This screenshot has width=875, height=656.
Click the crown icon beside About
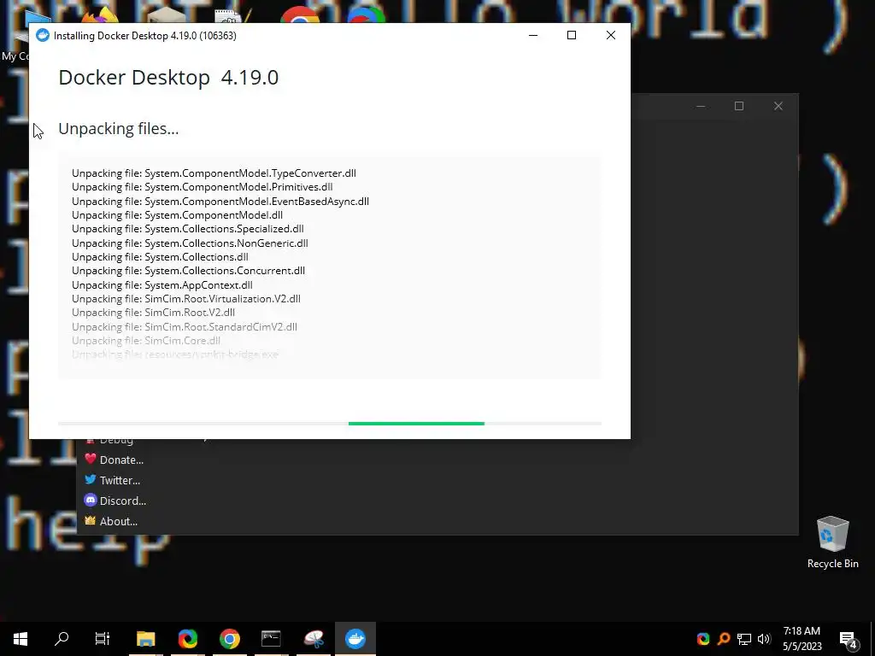91,520
